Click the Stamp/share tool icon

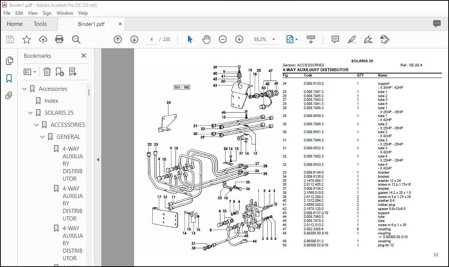point(384,39)
